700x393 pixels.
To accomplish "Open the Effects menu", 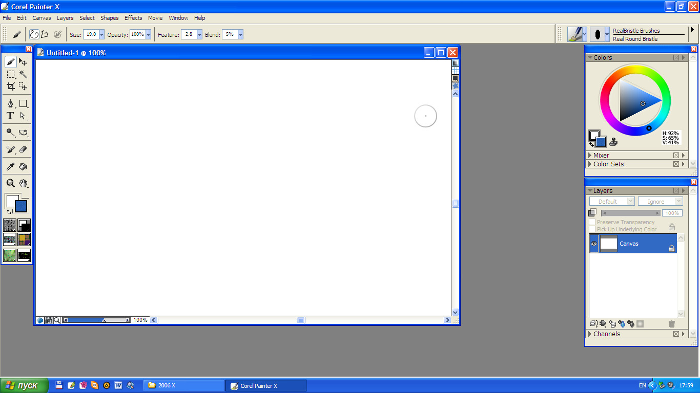I will pyautogui.click(x=133, y=18).
